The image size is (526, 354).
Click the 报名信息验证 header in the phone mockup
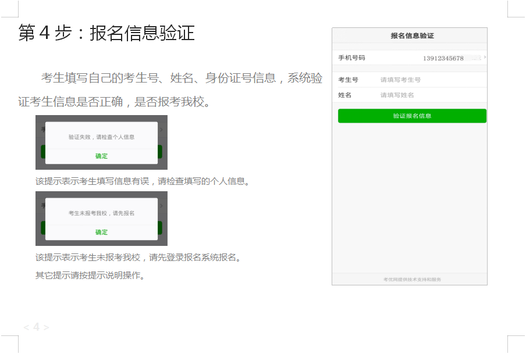(412, 35)
